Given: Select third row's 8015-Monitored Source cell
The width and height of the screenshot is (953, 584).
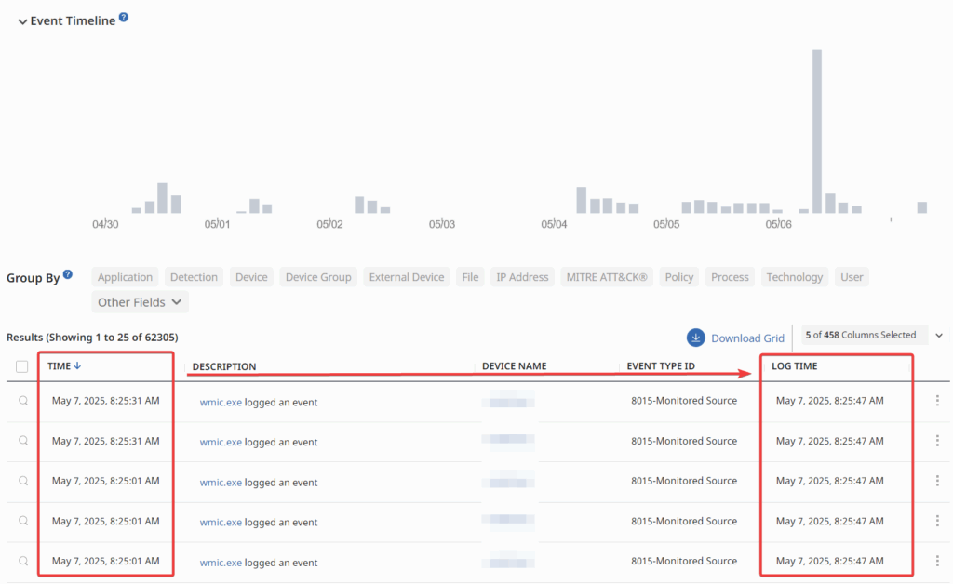Looking at the screenshot, I should click(x=684, y=481).
